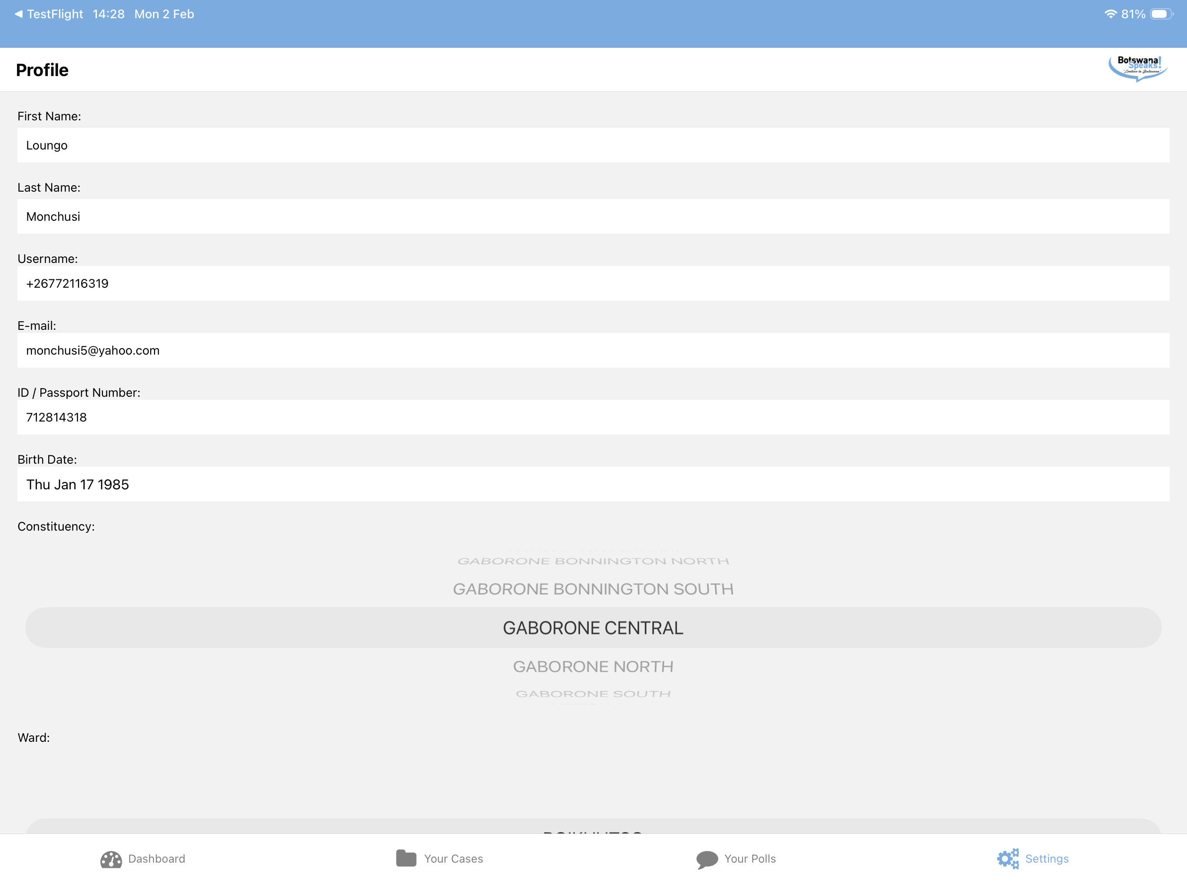Select GABORONE NORTH in constituency picker
1187x890 pixels.
coord(593,666)
